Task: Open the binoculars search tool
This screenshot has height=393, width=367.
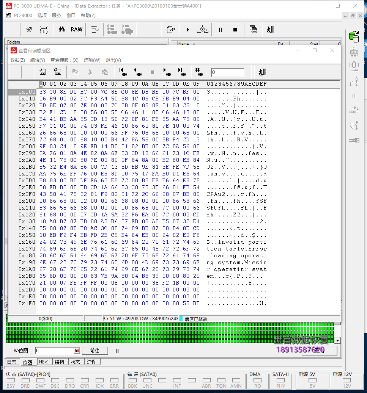Action: click(x=61, y=29)
